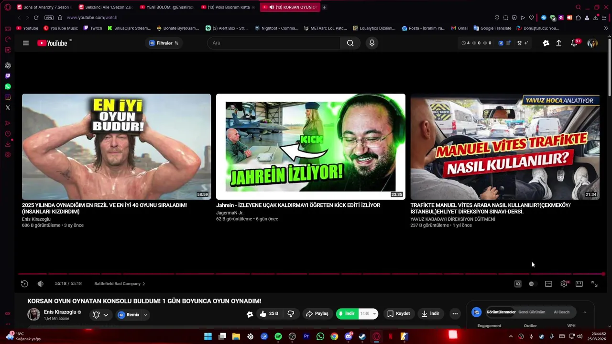Viewport: 612px width, 344px height.
Task: Open the three-dot more actions menu
Action: [x=455, y=314]
